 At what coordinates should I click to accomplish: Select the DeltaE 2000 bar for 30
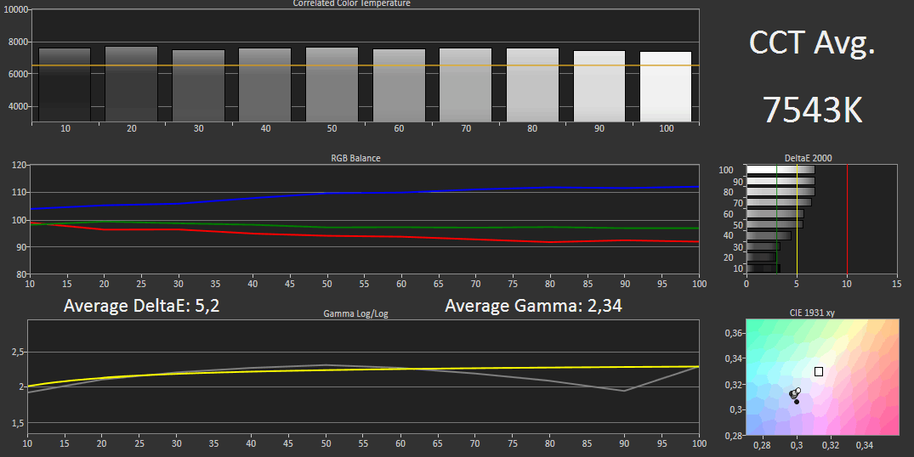coord(763,246)
